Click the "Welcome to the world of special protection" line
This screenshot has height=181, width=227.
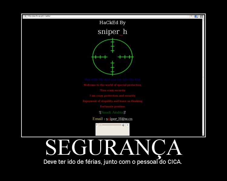(x=112, y=85)
